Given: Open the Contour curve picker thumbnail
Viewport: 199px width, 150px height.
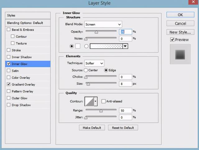Looking at the screenshot, I should click(x=89, y=101).
